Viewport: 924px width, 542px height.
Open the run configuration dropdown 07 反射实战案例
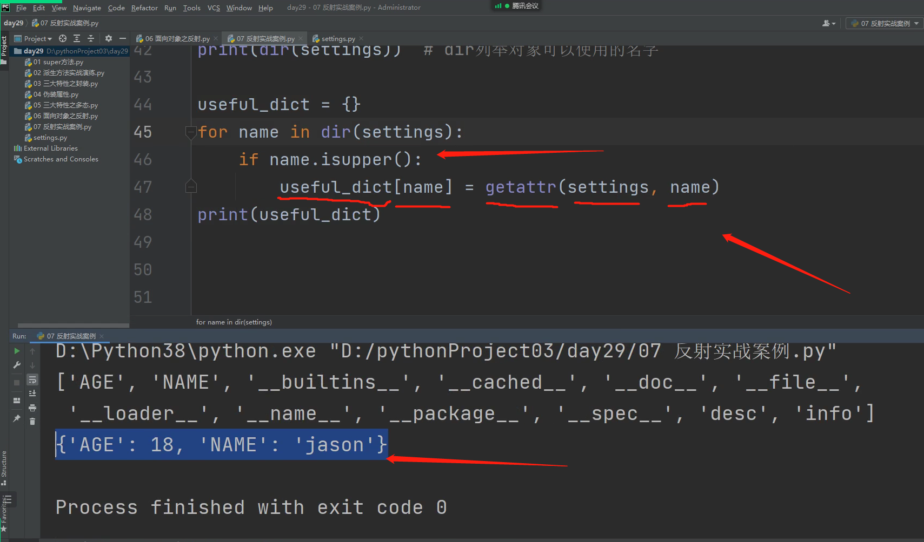pyautogui.click(x=885, y=23)
